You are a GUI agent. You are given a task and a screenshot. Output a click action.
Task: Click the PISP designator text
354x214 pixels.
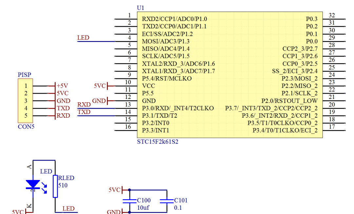24,75
